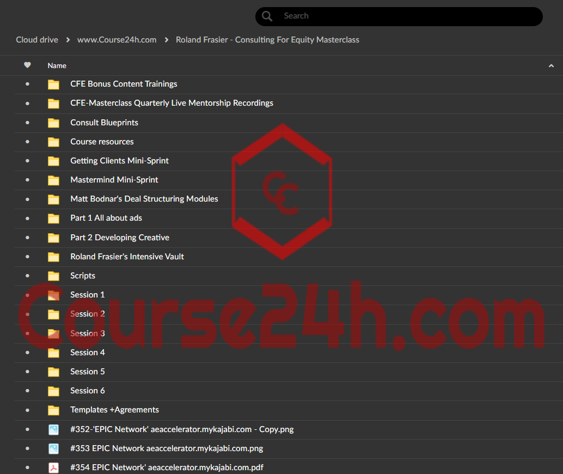Click Getting Clients Mini-Sprint folder icon
The height and width of the screenshot is (474, 563).
[x=53, y=161]
